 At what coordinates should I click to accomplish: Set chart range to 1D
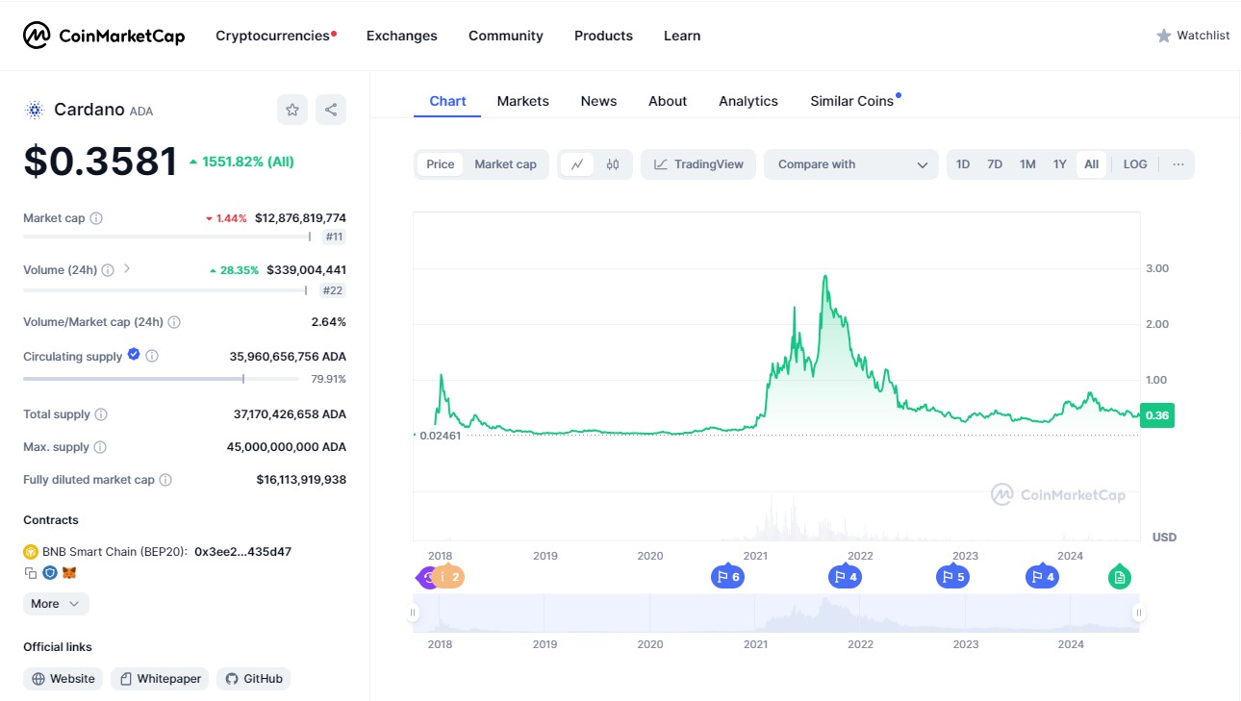(963, 164)
